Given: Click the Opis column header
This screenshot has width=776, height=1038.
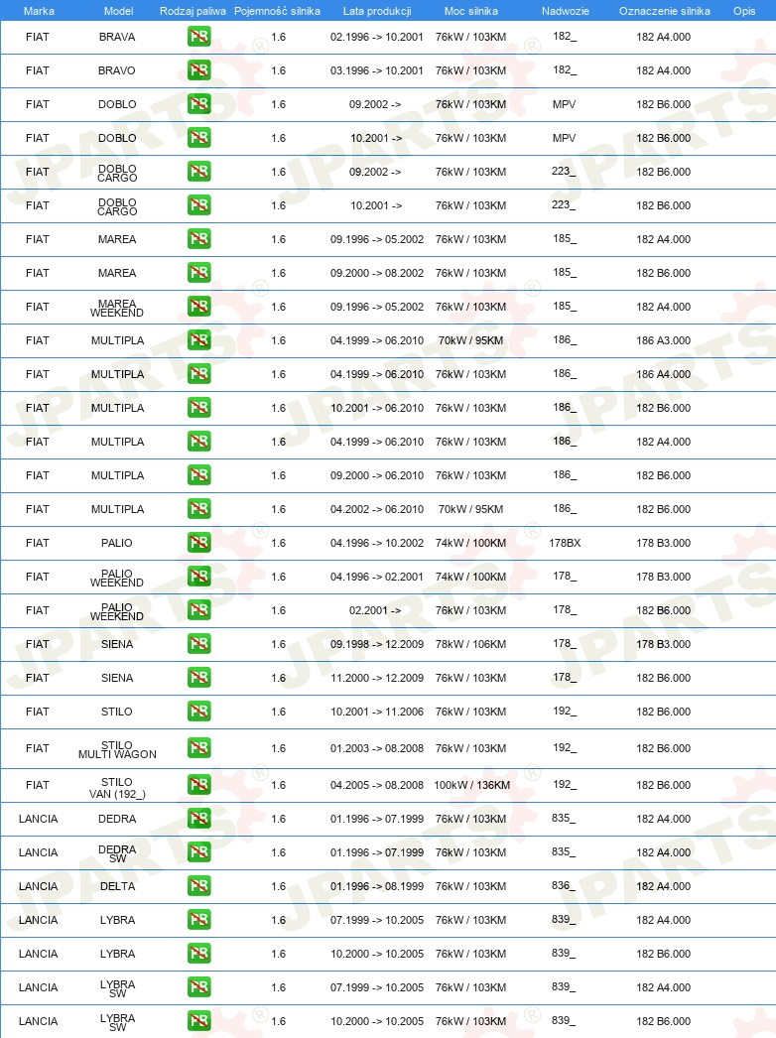Looking at the screenshot, I should click(744, 11).
